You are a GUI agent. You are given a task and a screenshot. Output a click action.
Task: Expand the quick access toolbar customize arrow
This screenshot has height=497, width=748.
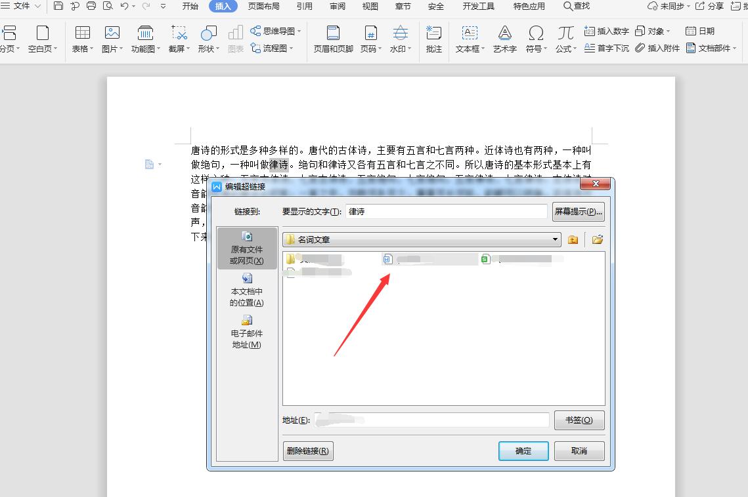click(163, 6)
